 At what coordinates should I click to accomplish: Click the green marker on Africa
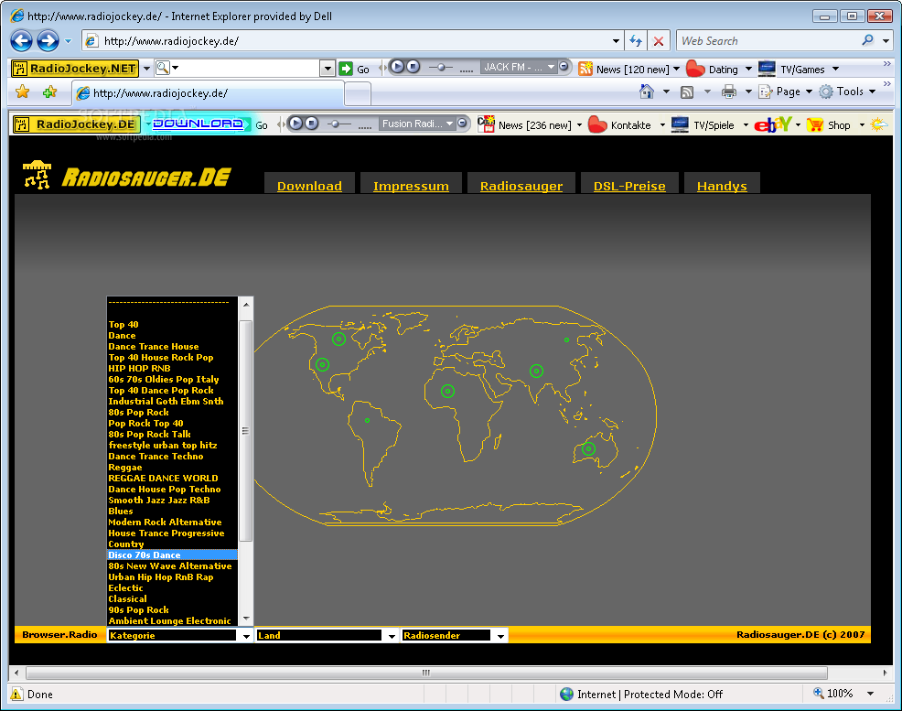[447, 391]
